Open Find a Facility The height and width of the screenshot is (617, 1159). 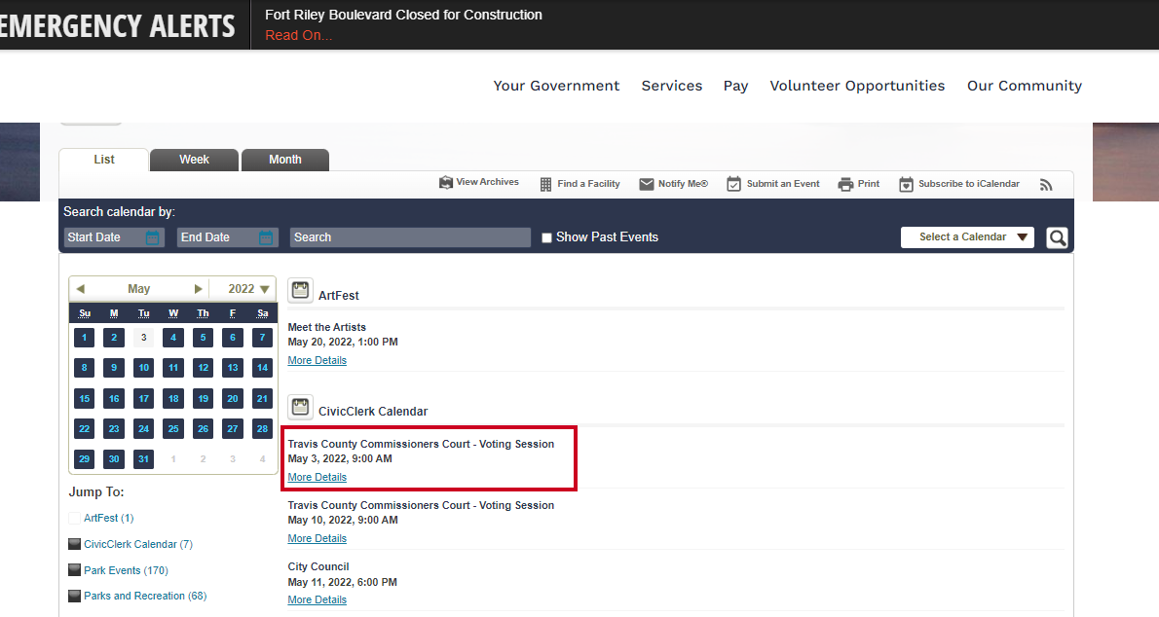click(x=580, y=184)
